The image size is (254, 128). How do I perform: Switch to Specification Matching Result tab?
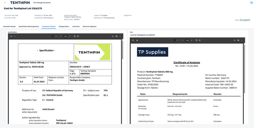tap(29, 26)
